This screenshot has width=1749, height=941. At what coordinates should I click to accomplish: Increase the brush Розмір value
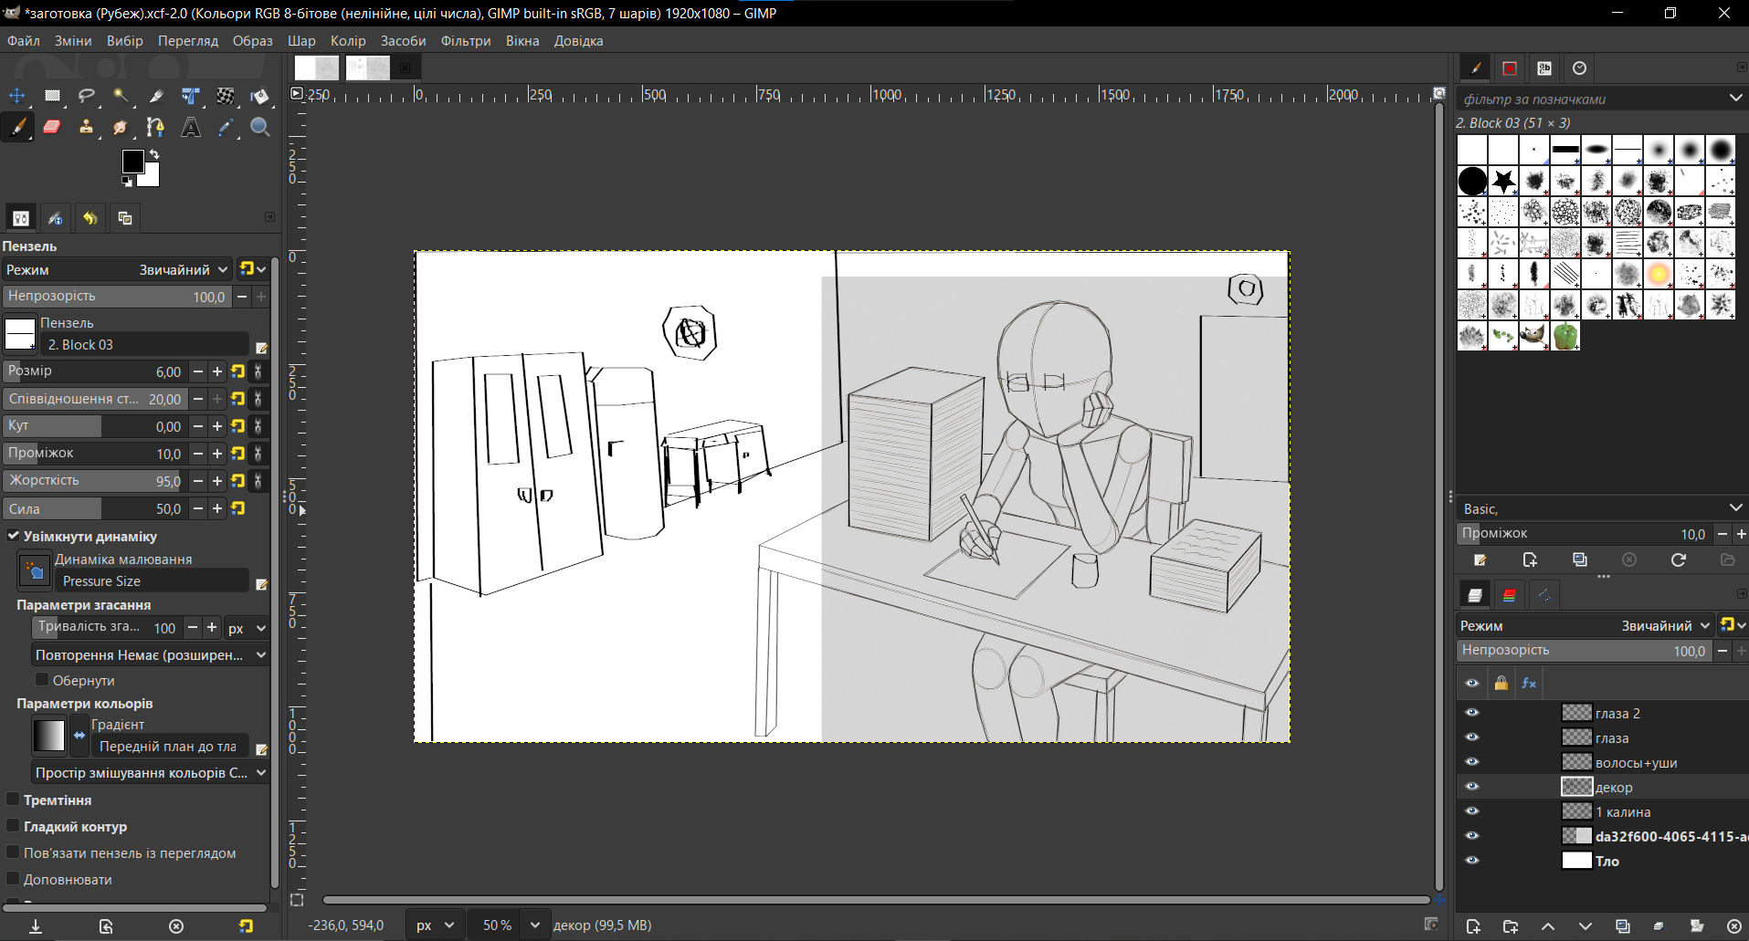pyautogui.click(x=217, y=371)
